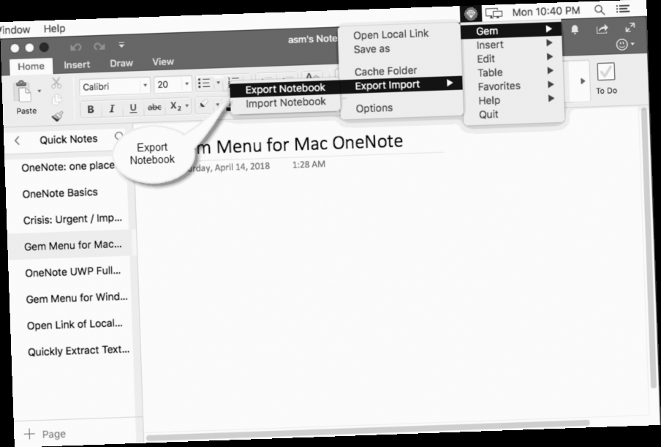Open the OneNote UWP Full... page
Screen dimensions: 661x447
(73, 272)
